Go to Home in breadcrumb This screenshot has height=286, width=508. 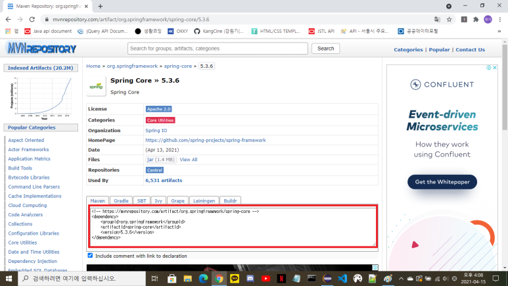click(x=93, y=66)
